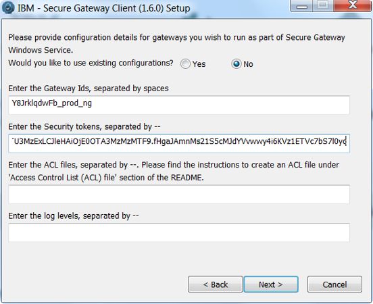Minimize the Secure Gateway Setup window
Image resolution: width=373 pixels, height=304 pixels.
(x=302, y=5)
